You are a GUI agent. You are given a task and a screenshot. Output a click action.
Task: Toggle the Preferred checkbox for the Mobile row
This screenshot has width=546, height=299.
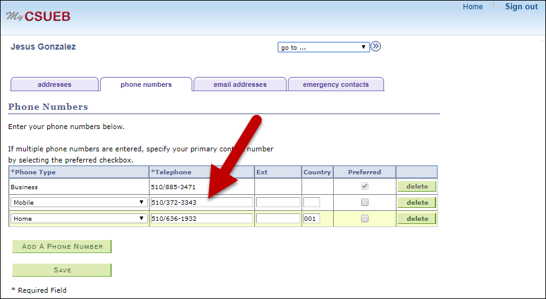(x=365, y=202)
